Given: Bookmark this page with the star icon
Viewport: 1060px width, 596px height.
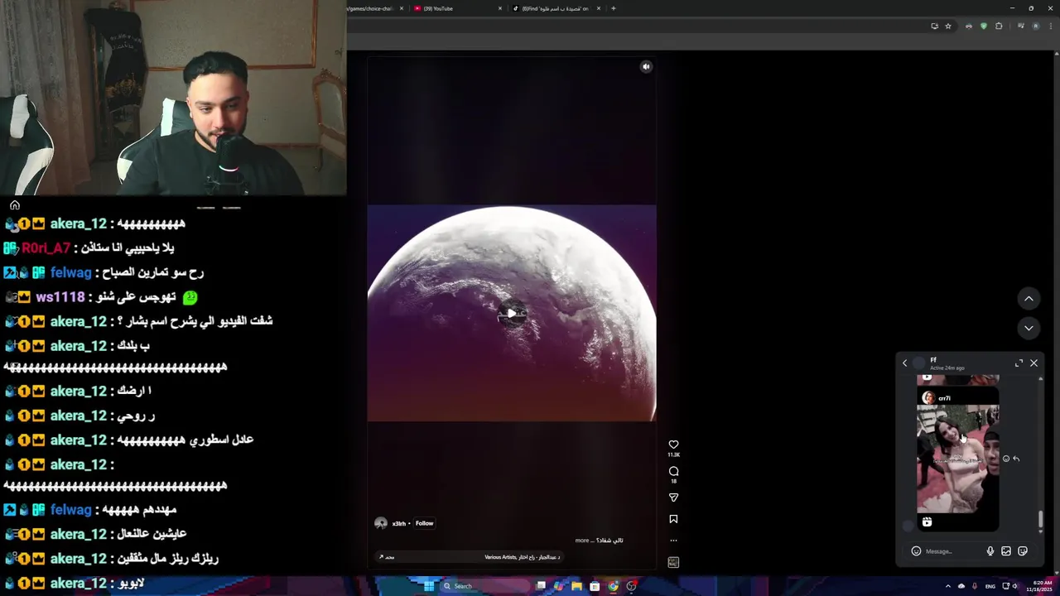Looking at the screenshot, I should click(948, 26).
